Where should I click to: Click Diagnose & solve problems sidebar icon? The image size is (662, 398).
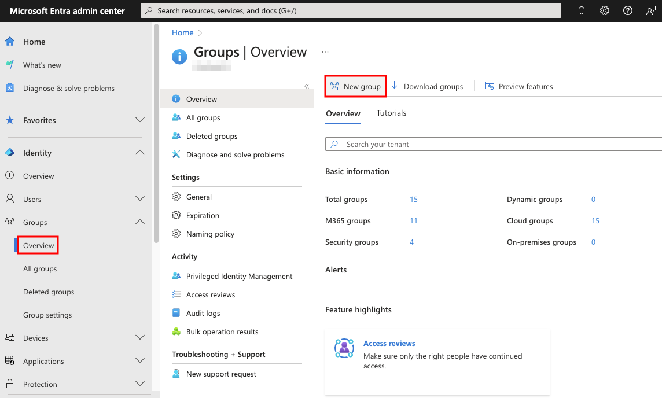(x=10, y=88)
